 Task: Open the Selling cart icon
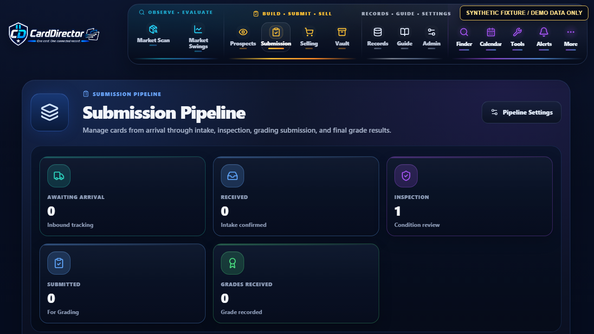(x=309, y=32)
